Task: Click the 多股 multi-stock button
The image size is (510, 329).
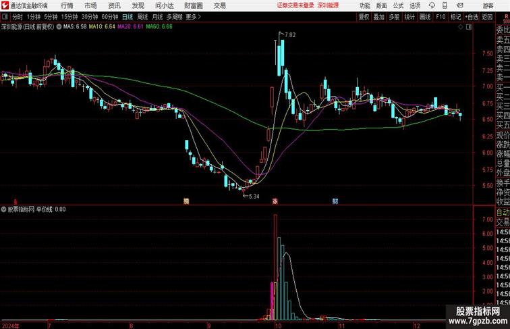Action: pos(394,17)
